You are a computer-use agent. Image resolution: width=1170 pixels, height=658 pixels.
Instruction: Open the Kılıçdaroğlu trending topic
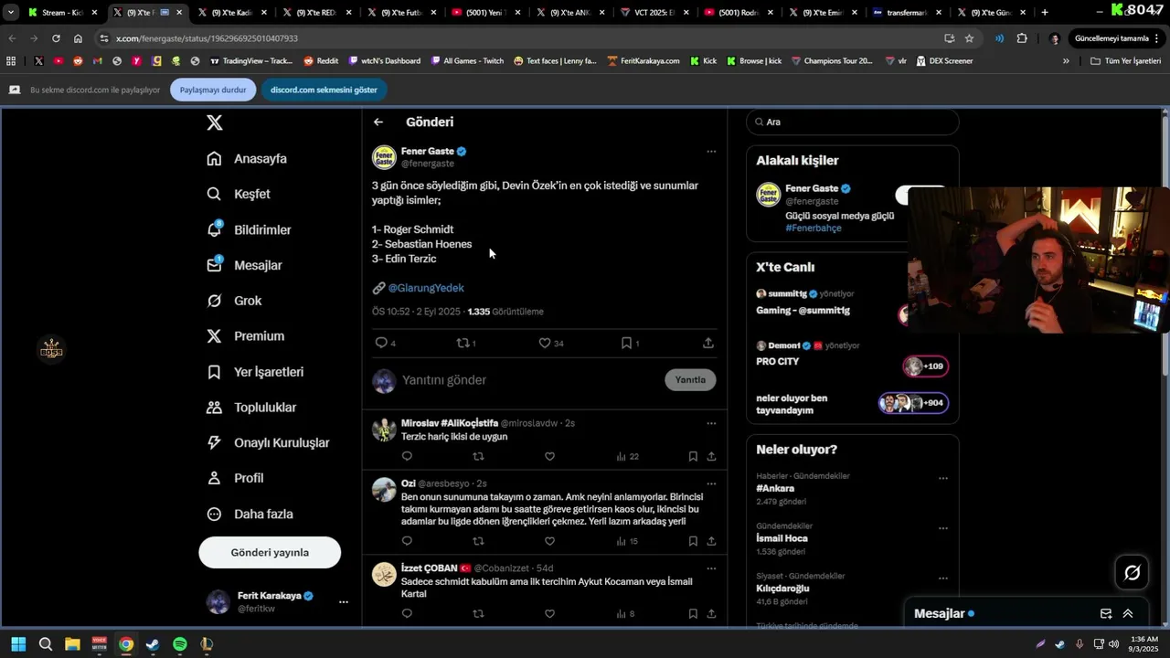(x=782, y=589)
